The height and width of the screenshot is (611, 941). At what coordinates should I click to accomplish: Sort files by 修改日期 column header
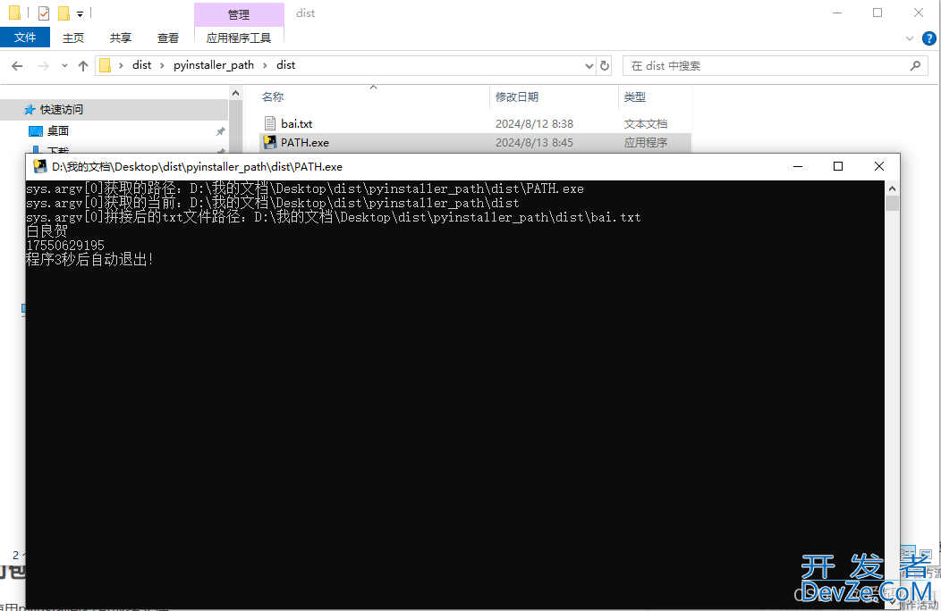[517, 97]
